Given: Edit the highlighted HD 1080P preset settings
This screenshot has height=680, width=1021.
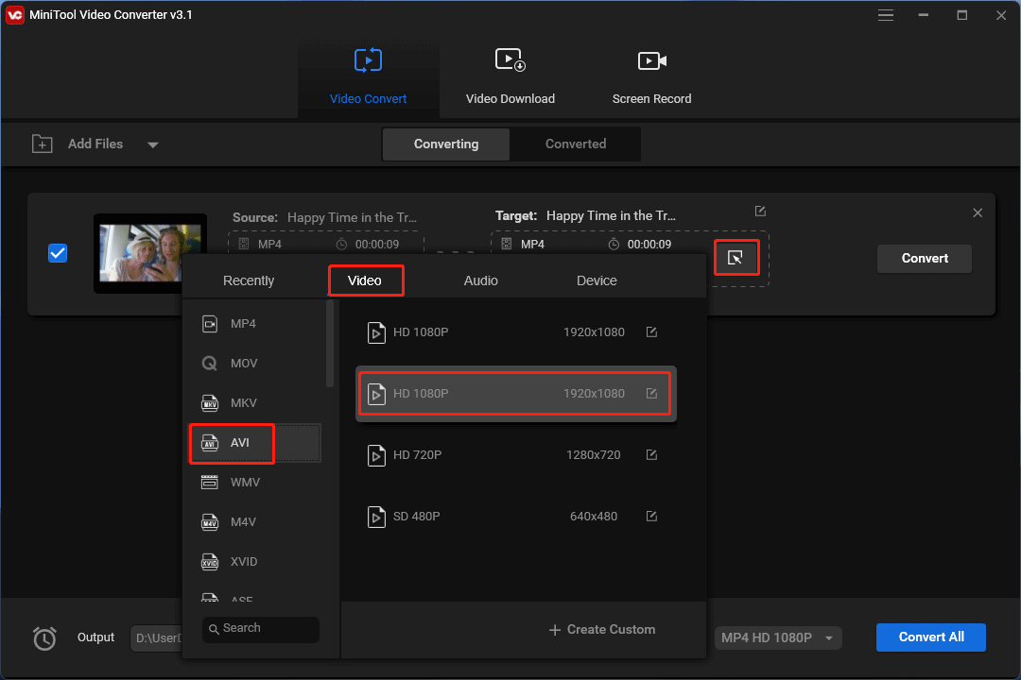Looking at the screenshot, I should (x=651, y=394).
